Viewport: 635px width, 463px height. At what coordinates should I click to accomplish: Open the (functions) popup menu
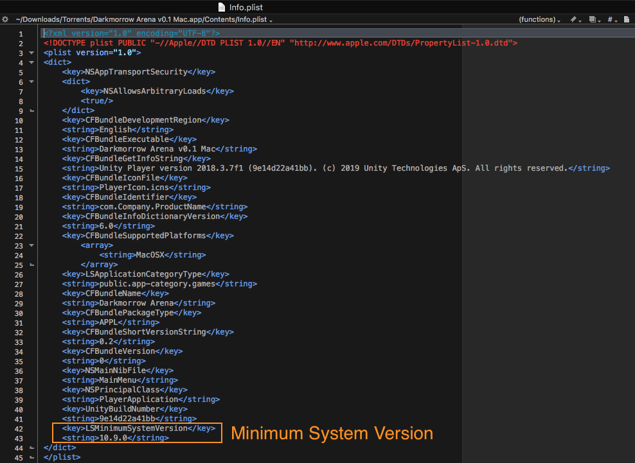pos(539,19)
